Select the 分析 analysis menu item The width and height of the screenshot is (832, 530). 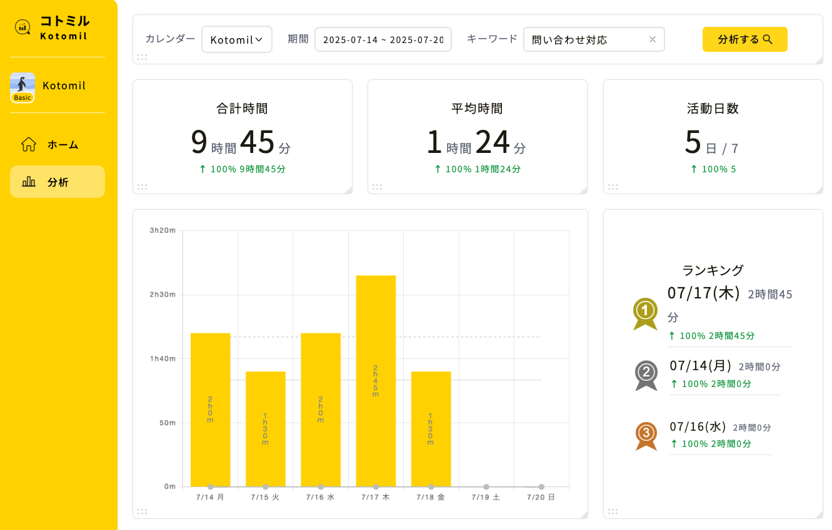(x=58, y=182)
